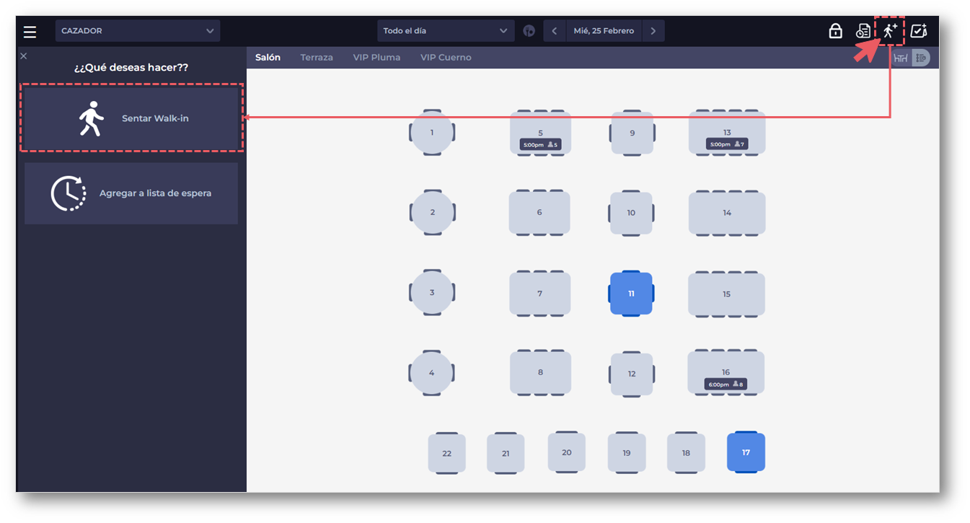Click the walking person icon in Sentar Walk-in
This screenshot has height=523, width=970.
[x=91, y=119]
